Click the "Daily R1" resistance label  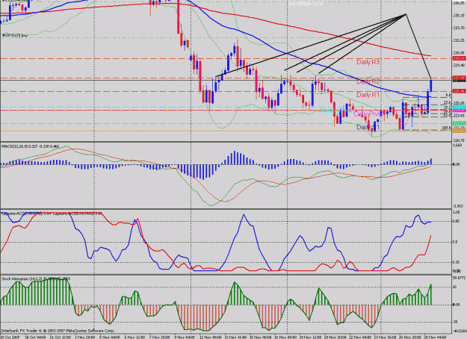[x=368, y=95]
